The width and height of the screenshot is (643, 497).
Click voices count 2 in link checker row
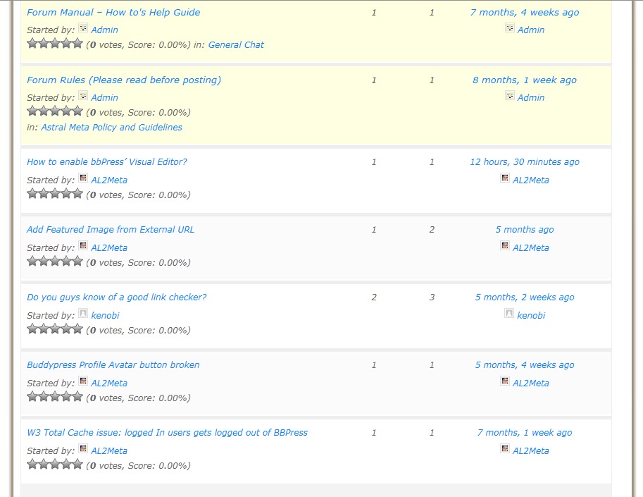(x=374, y=297)
